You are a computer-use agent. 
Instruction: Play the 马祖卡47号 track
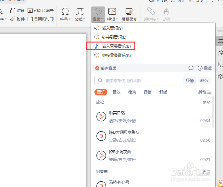[x=101, y=184]
